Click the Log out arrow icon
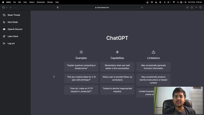Image resolution: width=204 pixels, height=115 pixels. pos(4,43)
